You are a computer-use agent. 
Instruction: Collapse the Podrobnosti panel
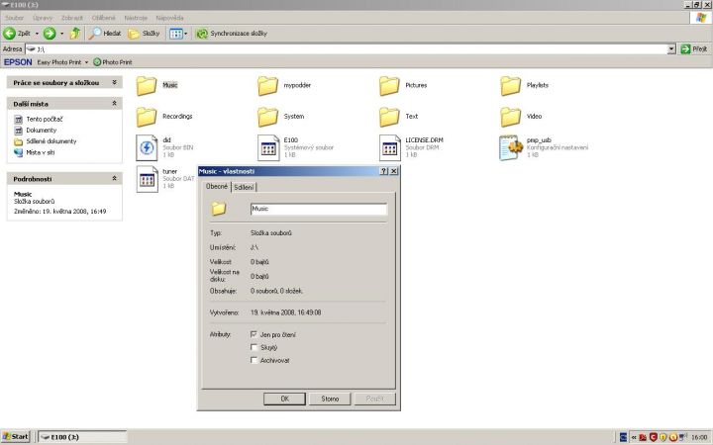pos(114,178)
